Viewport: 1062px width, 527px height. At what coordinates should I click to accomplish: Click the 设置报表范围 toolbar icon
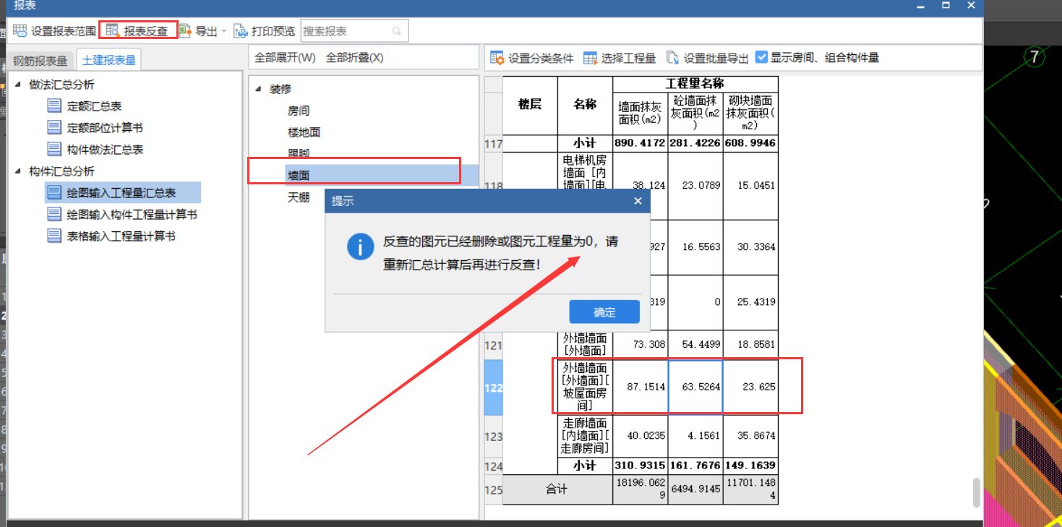[x=20, y=31]
